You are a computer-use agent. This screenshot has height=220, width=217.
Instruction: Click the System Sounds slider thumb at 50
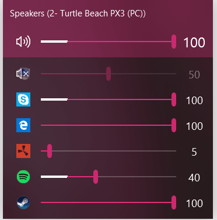[x=108, y=74]
